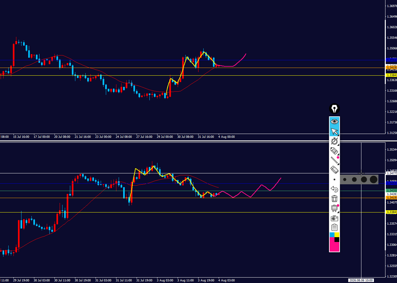Click '29 Jul 19:00' on lower time axis

pos(21,280)
